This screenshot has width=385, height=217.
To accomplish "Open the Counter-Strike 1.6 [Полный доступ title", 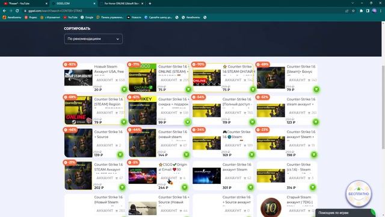I will (x=237, y=102).
